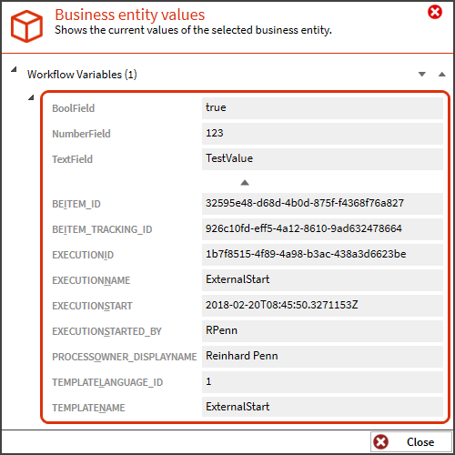This screenshot has height=455, width=455.
Task: Click the TEMPLATELANGUAGE_ID label
Action: pyautogui.click(x=107, y=382)
